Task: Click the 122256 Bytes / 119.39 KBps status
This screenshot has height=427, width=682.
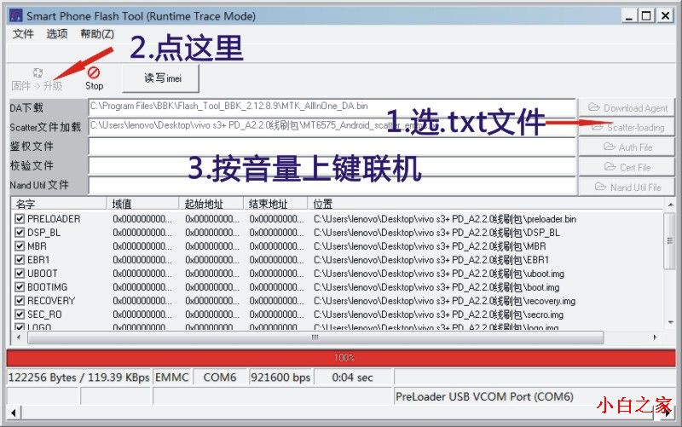Action: pos(78,378)
